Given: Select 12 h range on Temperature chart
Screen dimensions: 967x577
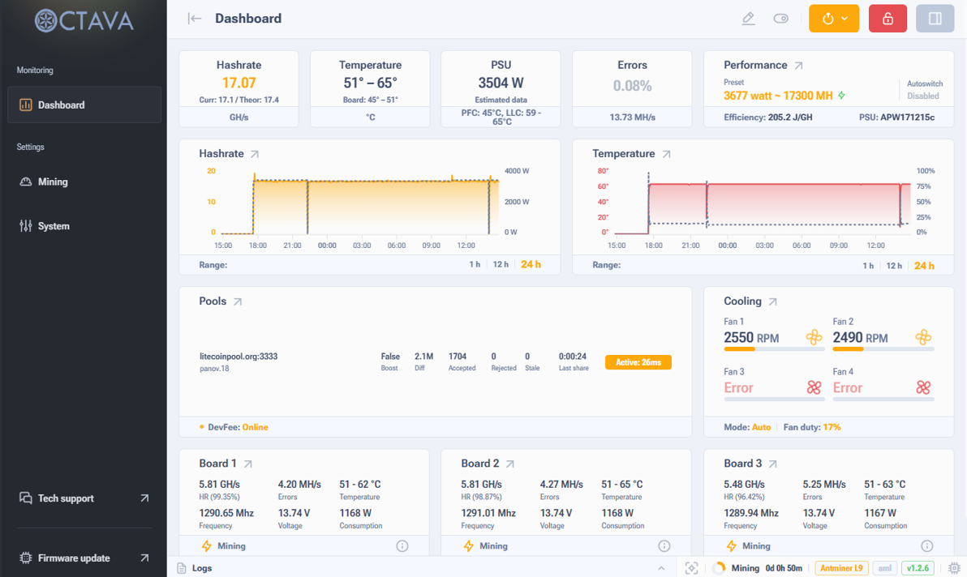Looking at the screenshot, I should click(x=894, y=265).
